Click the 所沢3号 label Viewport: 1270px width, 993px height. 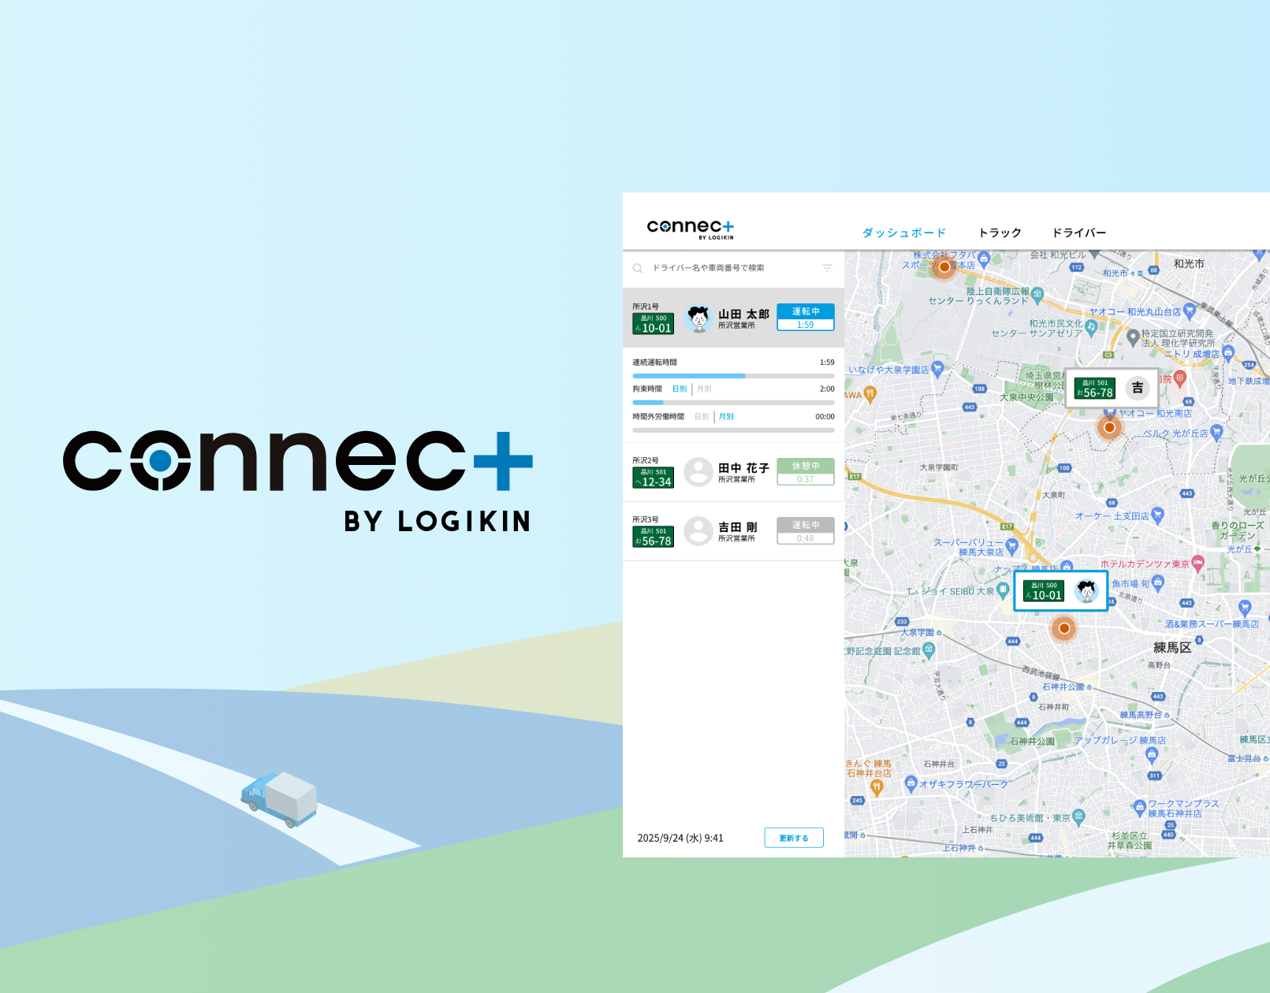[646, 519]
